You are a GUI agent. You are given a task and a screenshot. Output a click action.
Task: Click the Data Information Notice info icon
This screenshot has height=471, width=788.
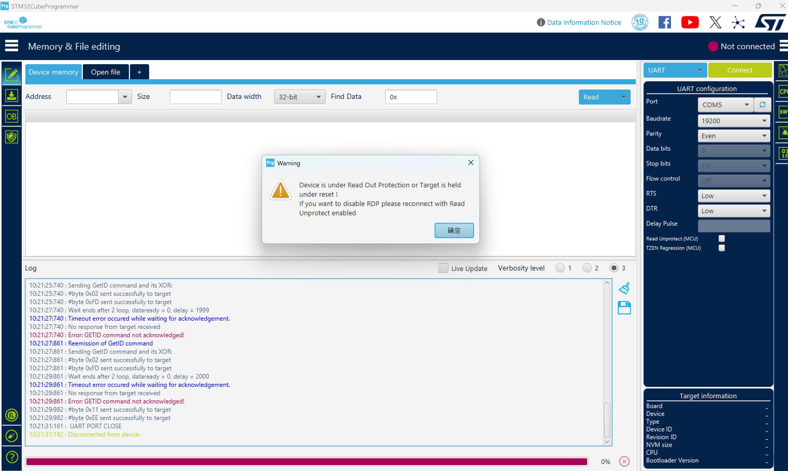541,22
